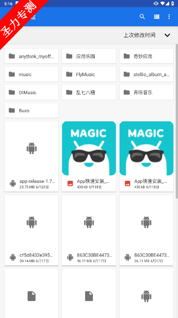Open the anythink_myoff… folder

[32, 56]
